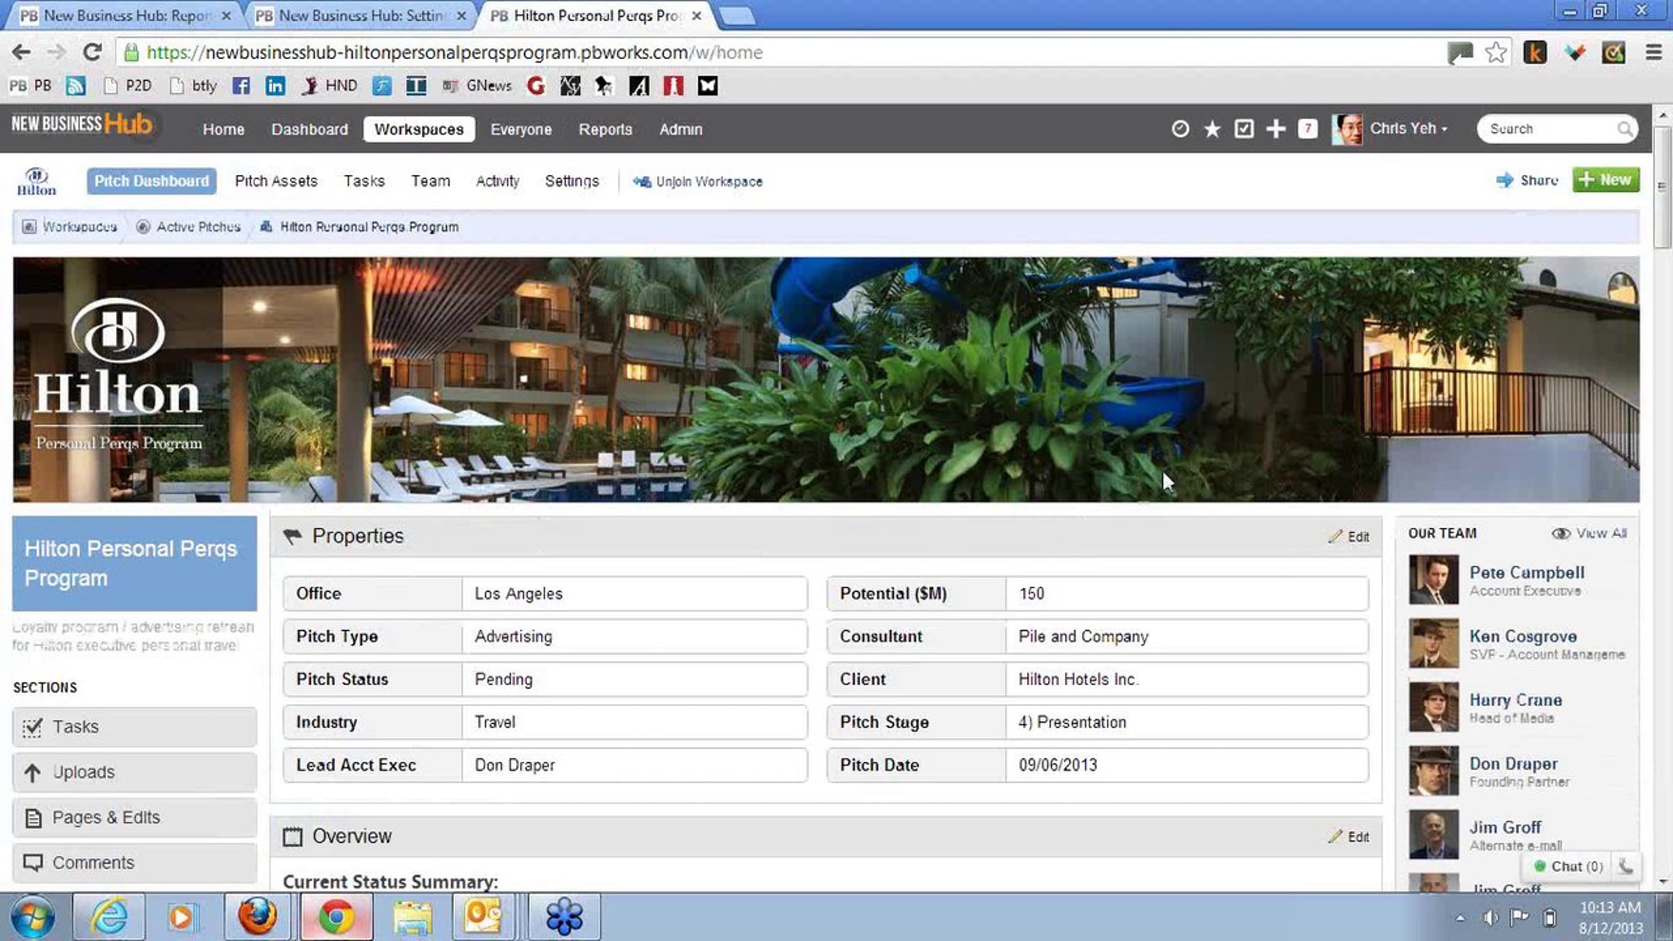1673x941 pixels.
Task: Click the phone icon beside Chat
Action: [x=1625, y=866]
